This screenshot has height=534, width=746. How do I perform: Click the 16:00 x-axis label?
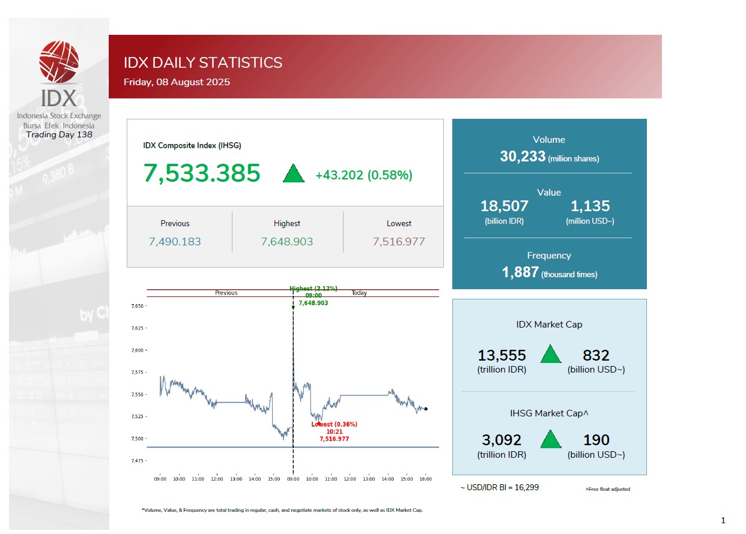pyautogui.click(x=425, y=479)
